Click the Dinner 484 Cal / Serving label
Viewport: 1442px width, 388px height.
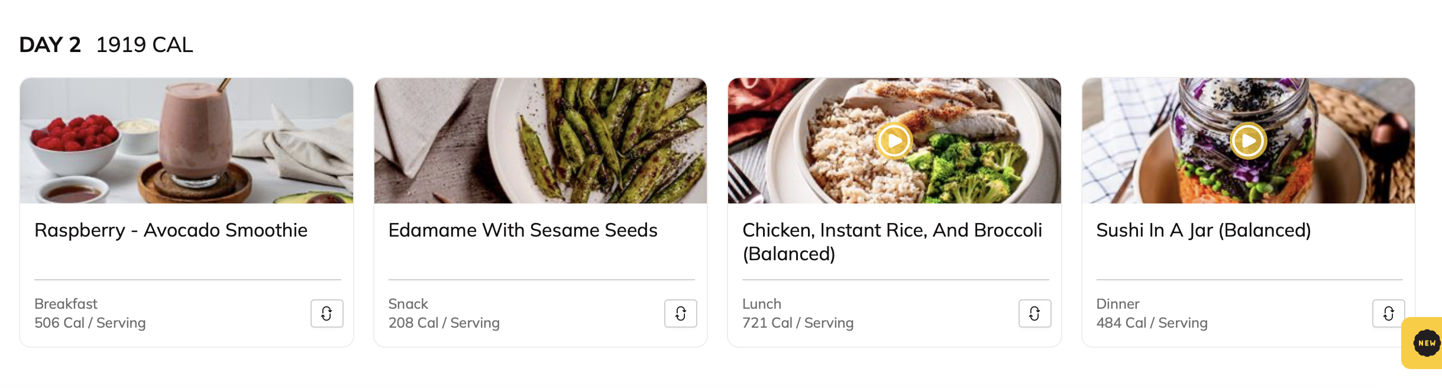(1152, 313)
